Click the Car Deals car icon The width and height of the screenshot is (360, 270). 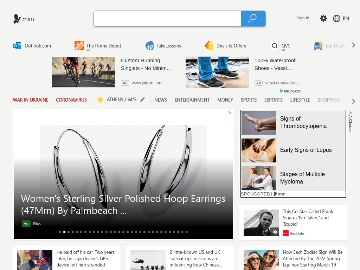tap(318, 46)
